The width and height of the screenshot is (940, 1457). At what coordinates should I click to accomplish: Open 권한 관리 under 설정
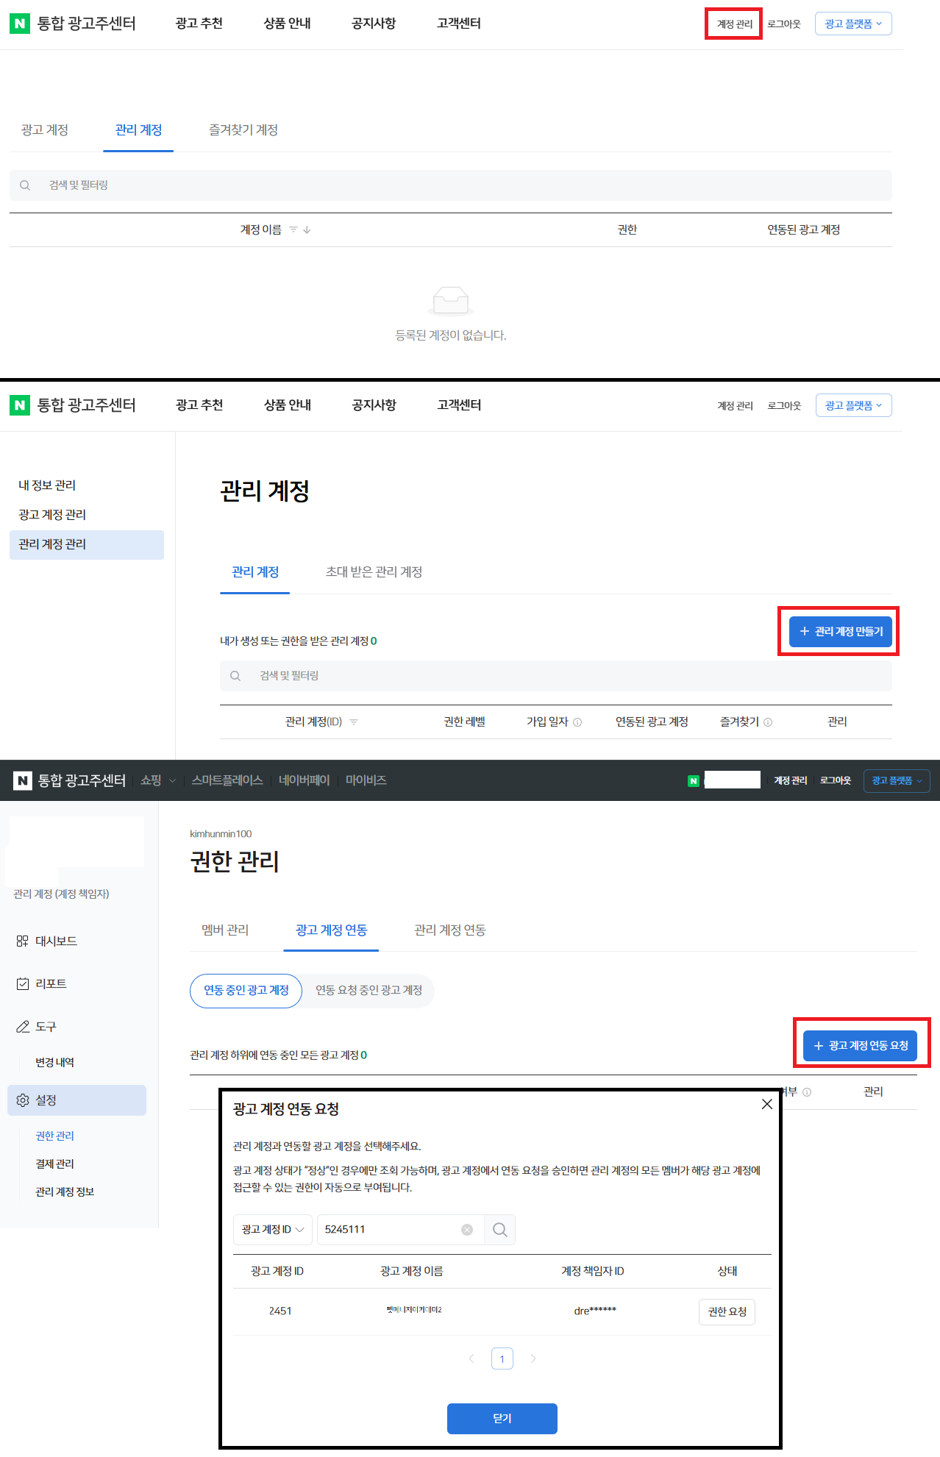tap(55, 1136)
